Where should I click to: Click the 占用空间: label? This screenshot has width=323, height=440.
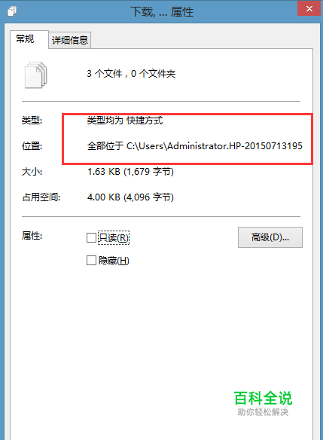(x=41, y=197)
